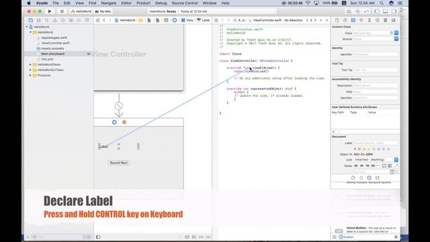The height and width of the screenshot is (242, 430).
Task: Select the identity inspector tab
Action: [353, 20]
